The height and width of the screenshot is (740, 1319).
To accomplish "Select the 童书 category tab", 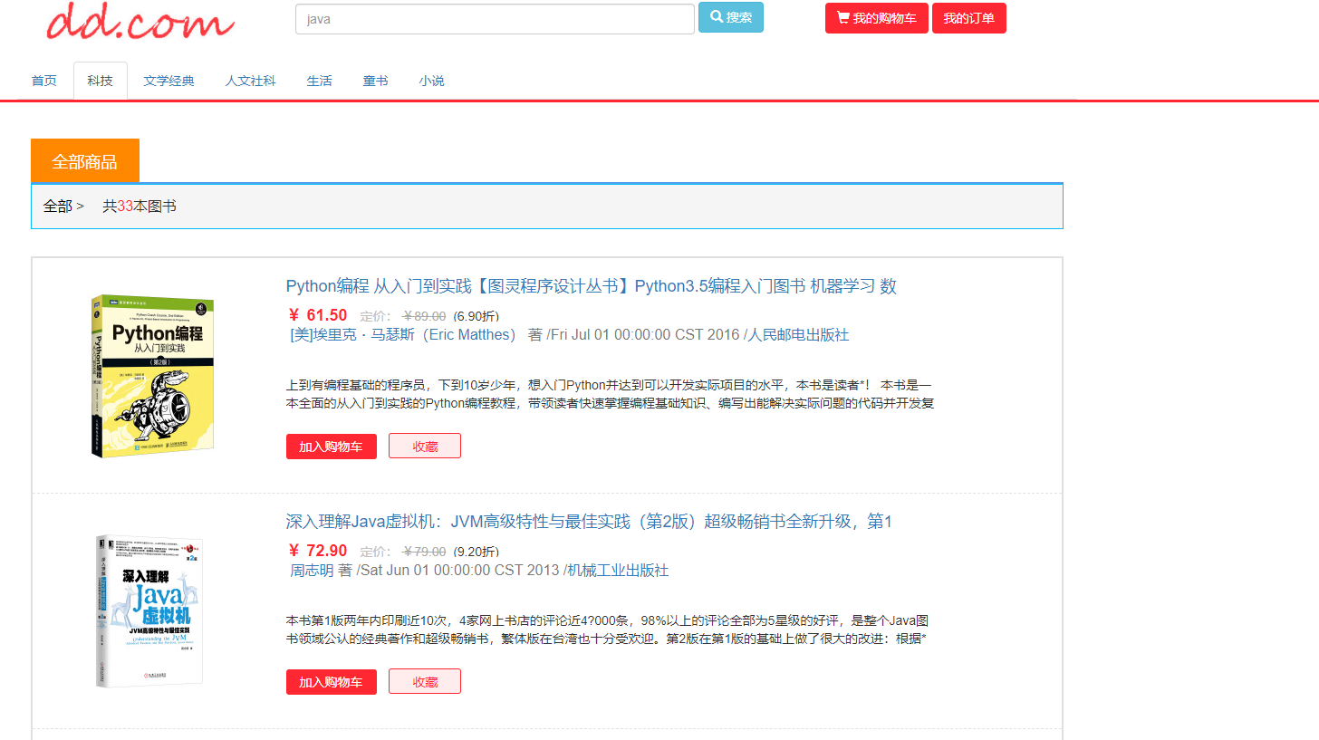I will (376, 81).
